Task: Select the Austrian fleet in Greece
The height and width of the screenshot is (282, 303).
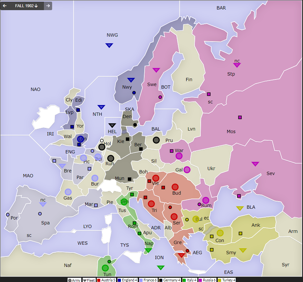Action: (x=181, y=256)
